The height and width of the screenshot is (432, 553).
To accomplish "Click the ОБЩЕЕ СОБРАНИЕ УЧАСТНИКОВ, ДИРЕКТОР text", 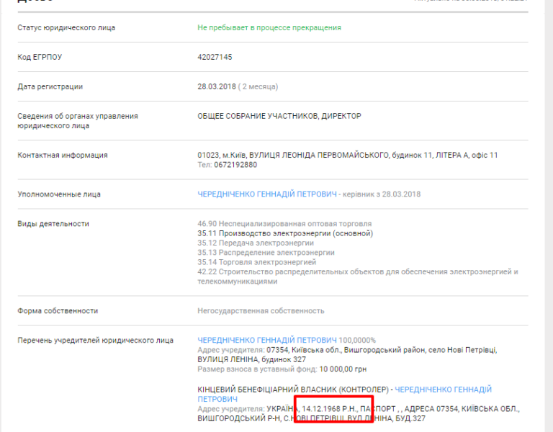I will (279, 116).
